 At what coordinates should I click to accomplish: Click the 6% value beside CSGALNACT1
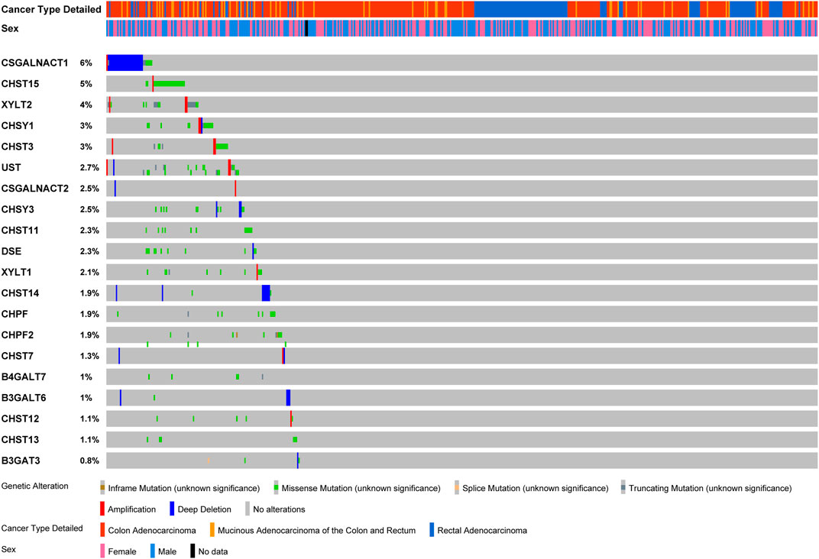point(86,63)
